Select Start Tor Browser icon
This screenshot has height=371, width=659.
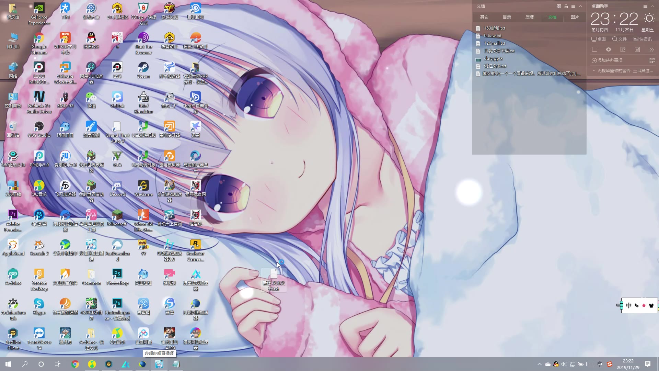point(143,43)
